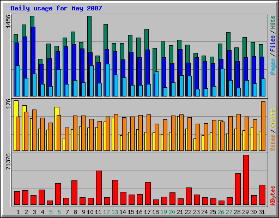
Task: Click the orange "Sites" legend label
Action: click(x=273, y=143)
